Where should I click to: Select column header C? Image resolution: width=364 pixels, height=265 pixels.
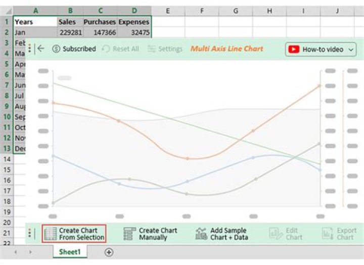(100, 11)
